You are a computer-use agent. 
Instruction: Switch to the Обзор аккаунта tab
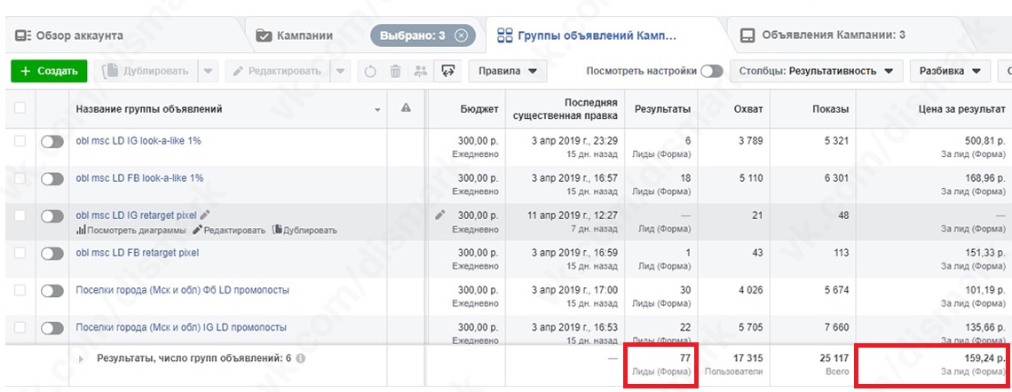click(69, 36)
